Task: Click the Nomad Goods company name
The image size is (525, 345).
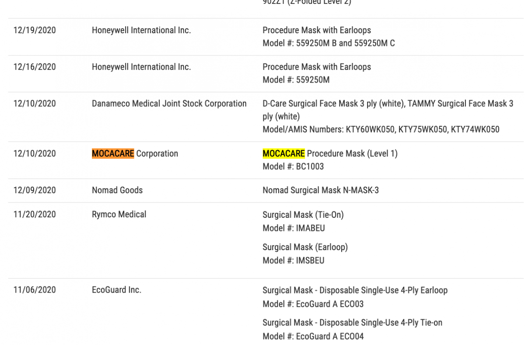Action: [117, 190]
